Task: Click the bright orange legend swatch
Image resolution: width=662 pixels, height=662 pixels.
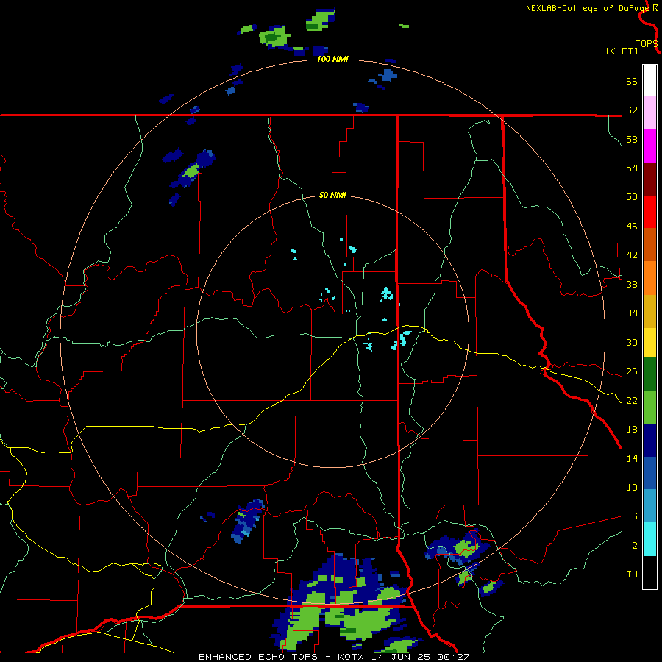Action: click(649, 278)
